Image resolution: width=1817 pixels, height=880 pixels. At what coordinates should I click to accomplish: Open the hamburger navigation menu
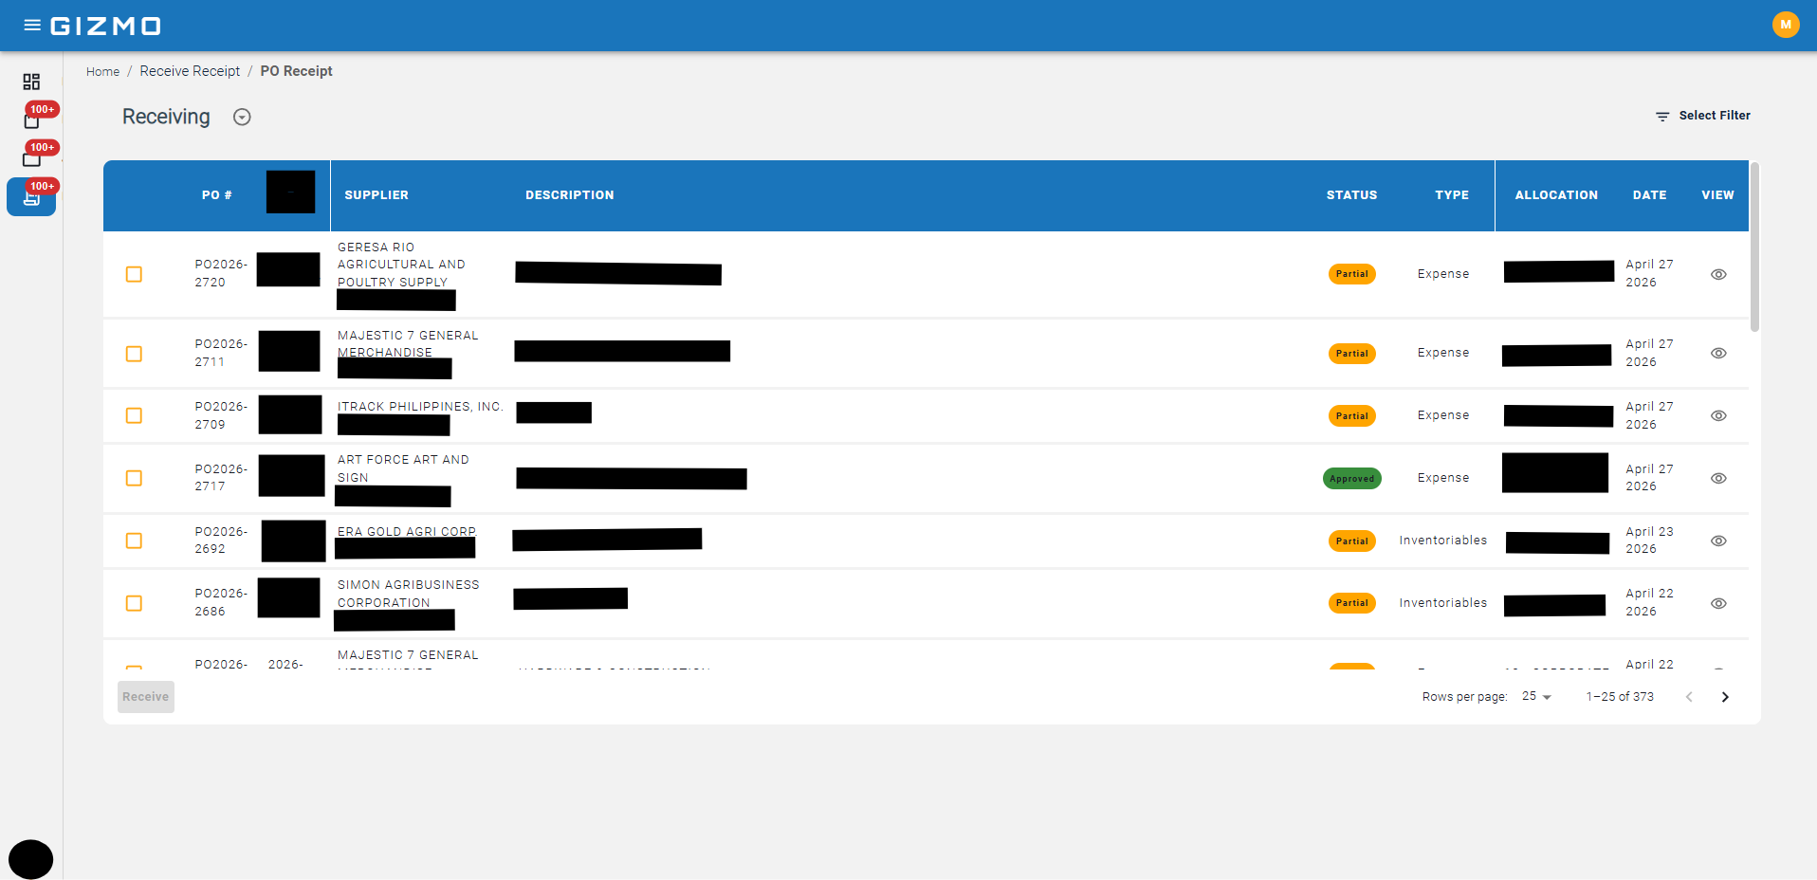point(32,26)
